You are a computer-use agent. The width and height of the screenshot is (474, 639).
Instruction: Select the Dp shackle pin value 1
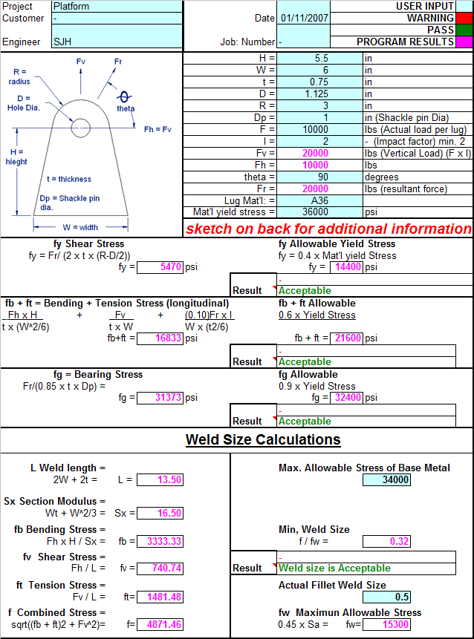319,117
